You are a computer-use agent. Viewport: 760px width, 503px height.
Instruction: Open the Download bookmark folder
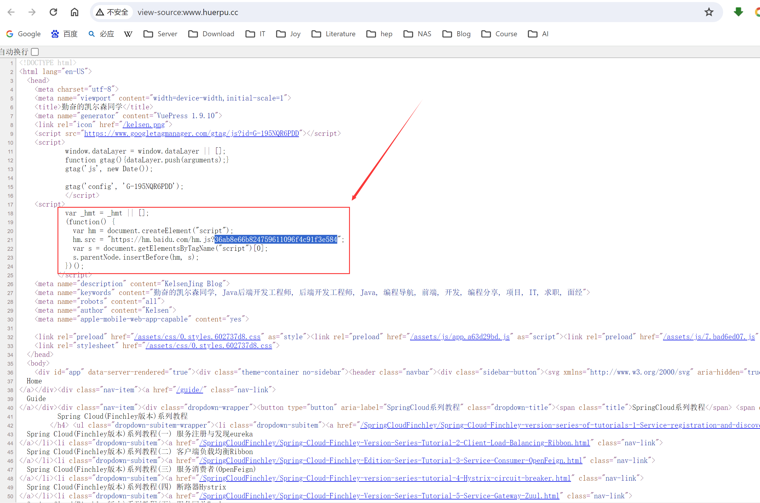tap(211, 34)
